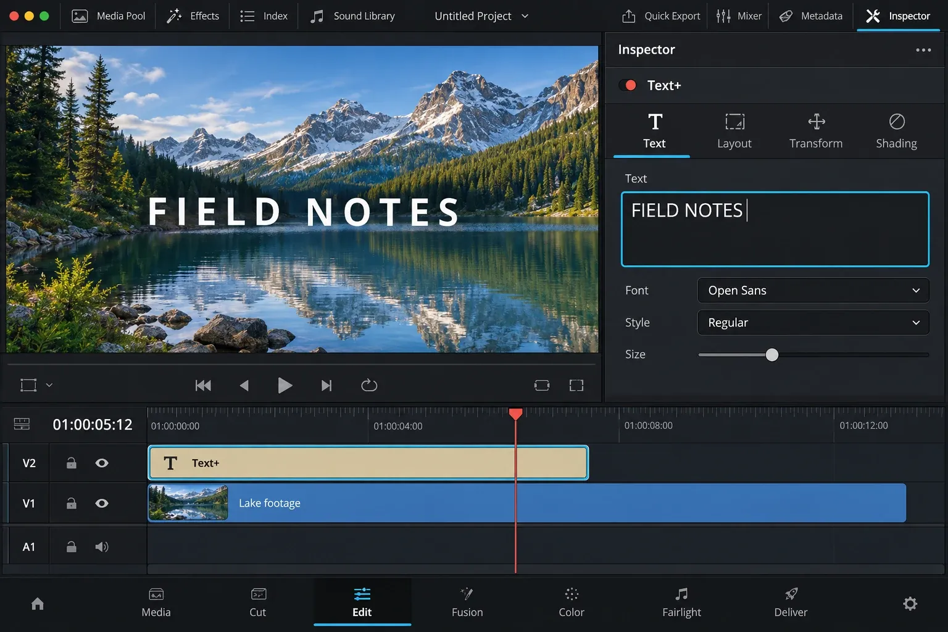
Task: Open timeline view options icon
Action: 22,424
